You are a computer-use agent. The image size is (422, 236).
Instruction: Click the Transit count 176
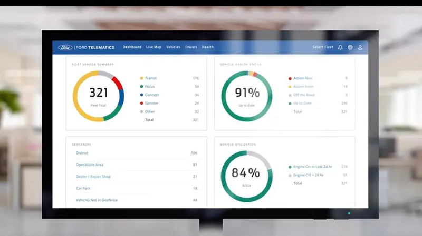[x=196, y=78]
